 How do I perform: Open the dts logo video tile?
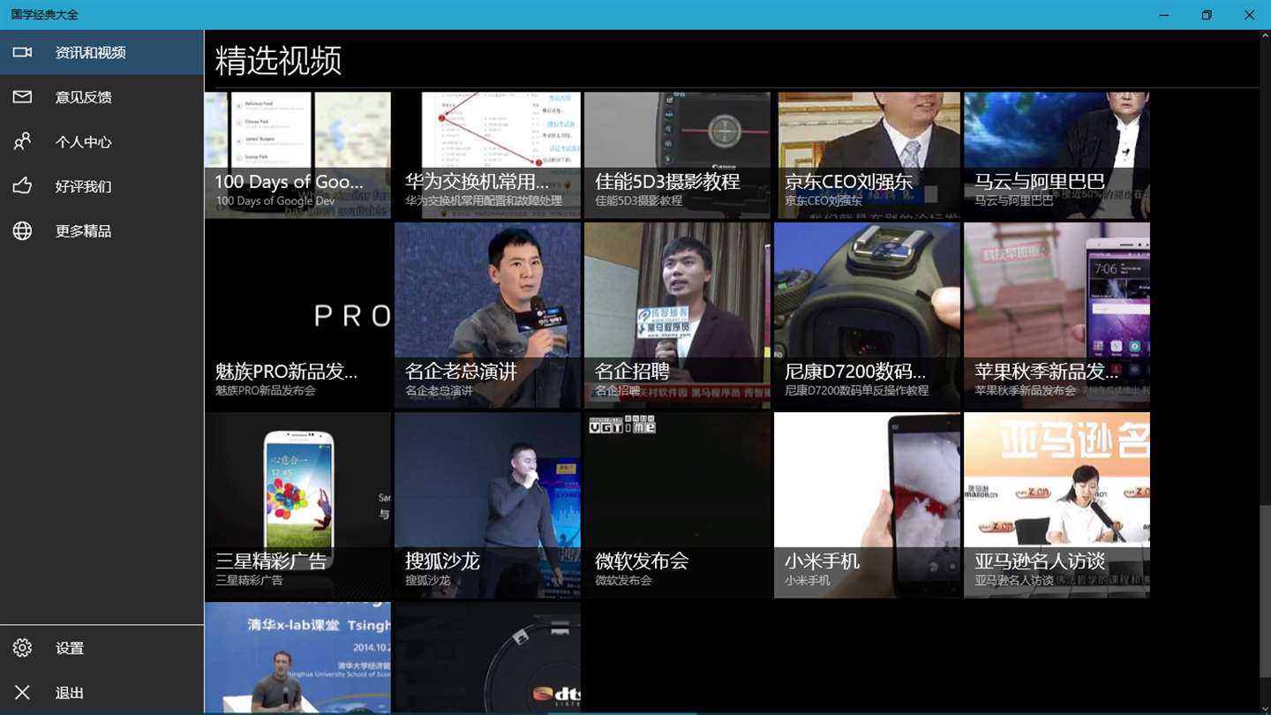pos(487,658)
